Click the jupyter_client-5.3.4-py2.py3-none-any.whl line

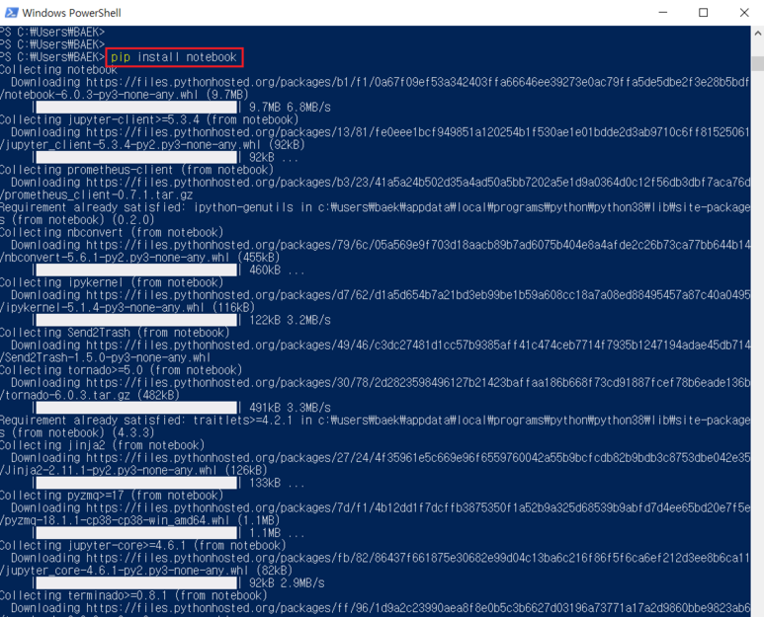tap(152, 144)
